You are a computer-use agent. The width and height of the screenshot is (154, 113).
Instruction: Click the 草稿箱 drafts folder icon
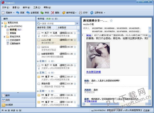tap(8, 33)
